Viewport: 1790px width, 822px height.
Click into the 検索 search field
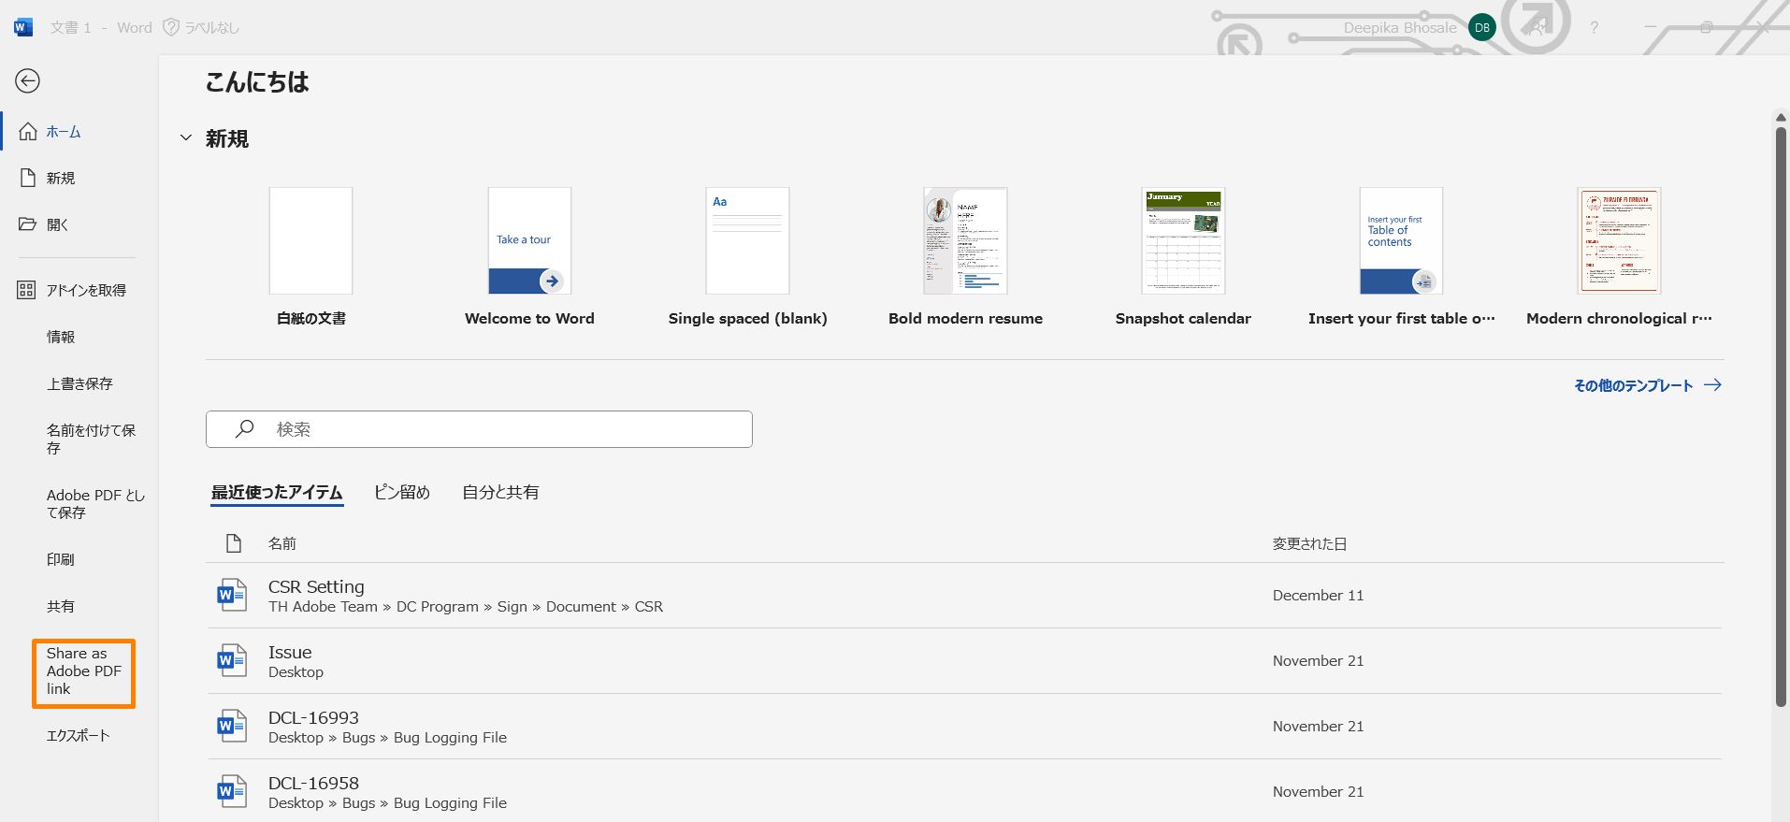(479, 429)
